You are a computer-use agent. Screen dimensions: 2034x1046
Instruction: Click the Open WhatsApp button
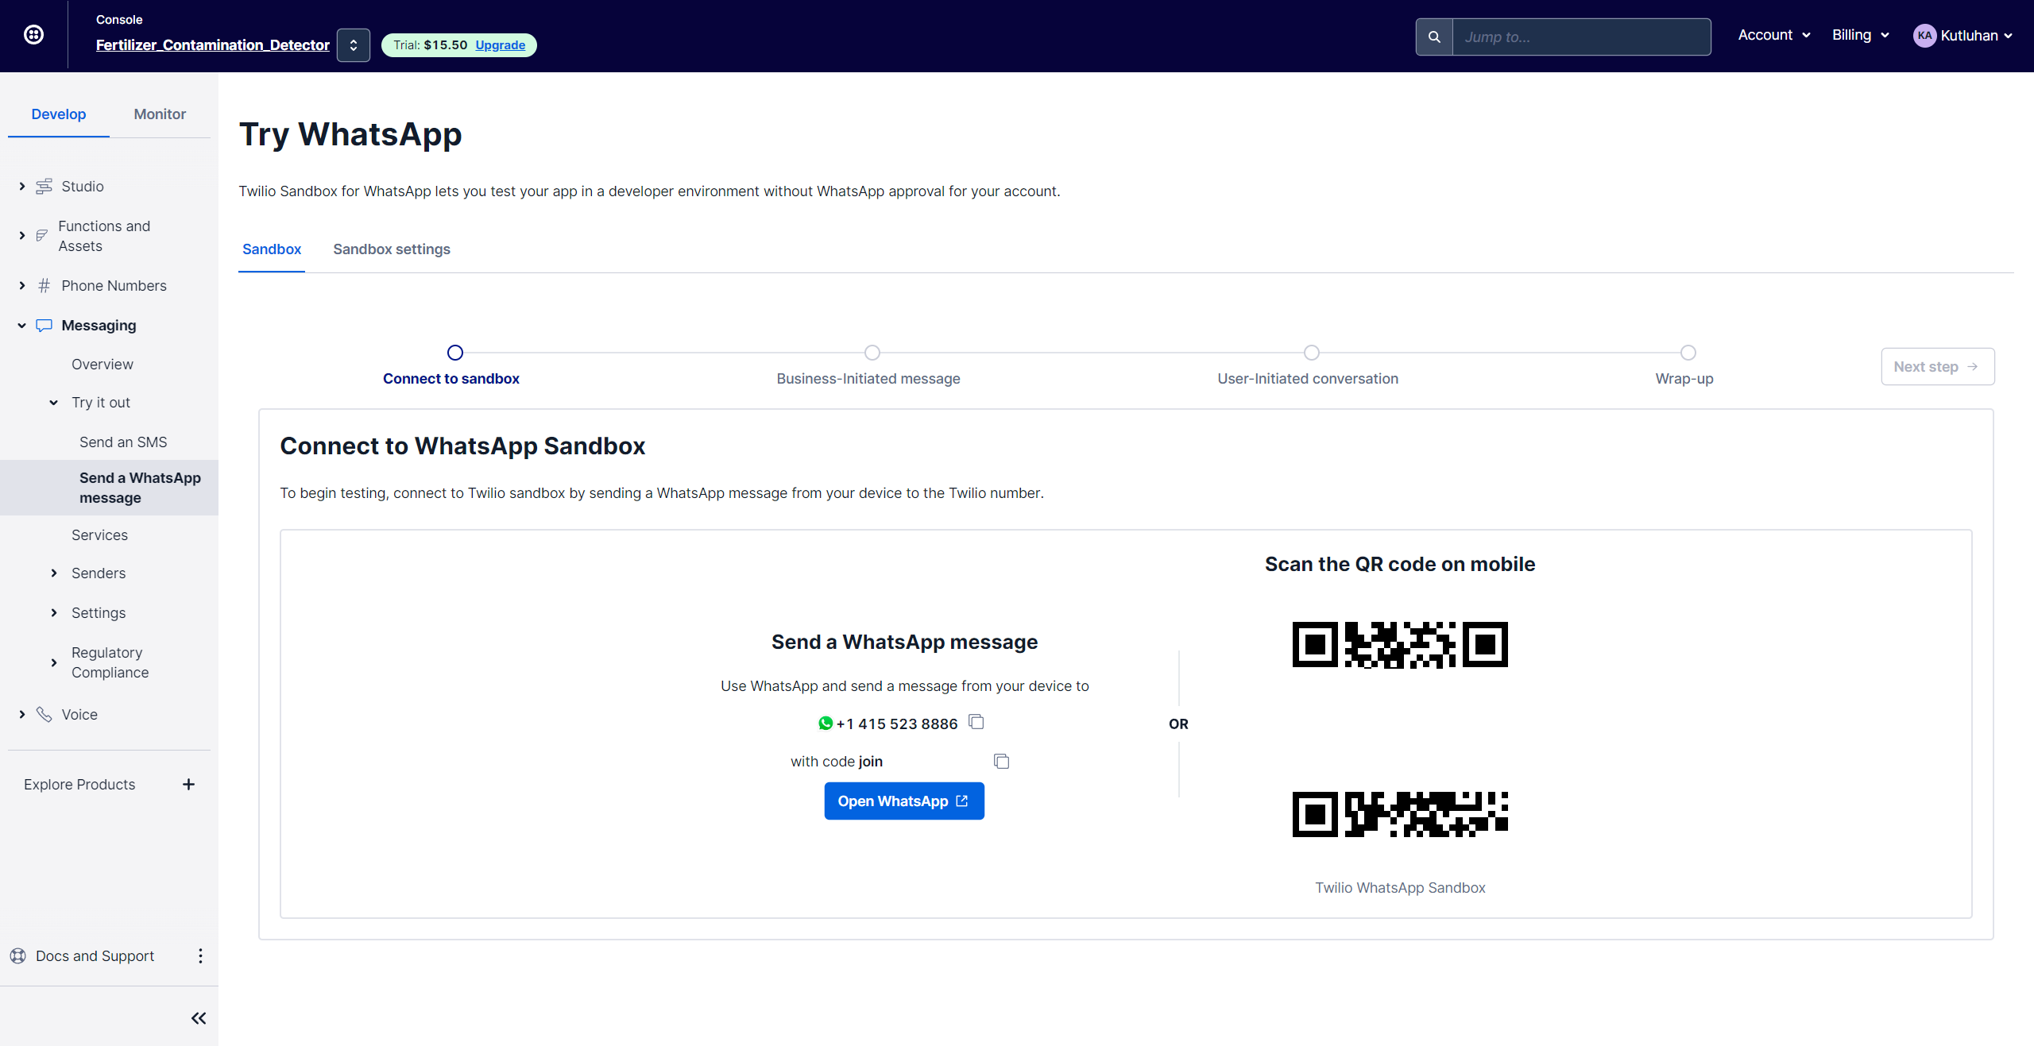(904, 801)
